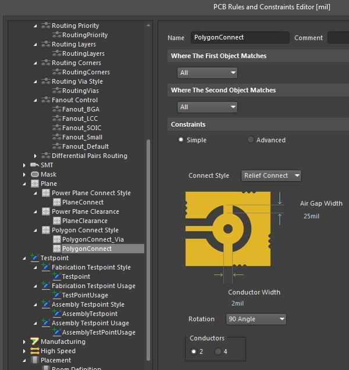The height and width of the screenshot is (370, 349).
Task: Click the rules tree vertical scrollbar
Action: 148,250
